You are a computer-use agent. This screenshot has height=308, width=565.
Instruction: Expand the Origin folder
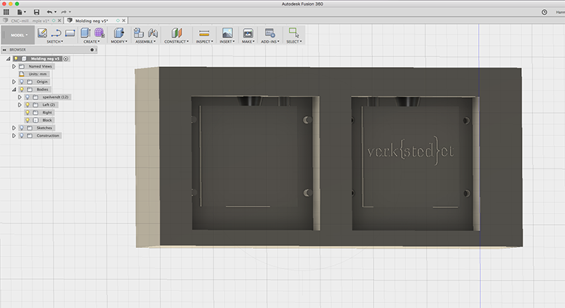pyautogui.click(x=13, y=82)
